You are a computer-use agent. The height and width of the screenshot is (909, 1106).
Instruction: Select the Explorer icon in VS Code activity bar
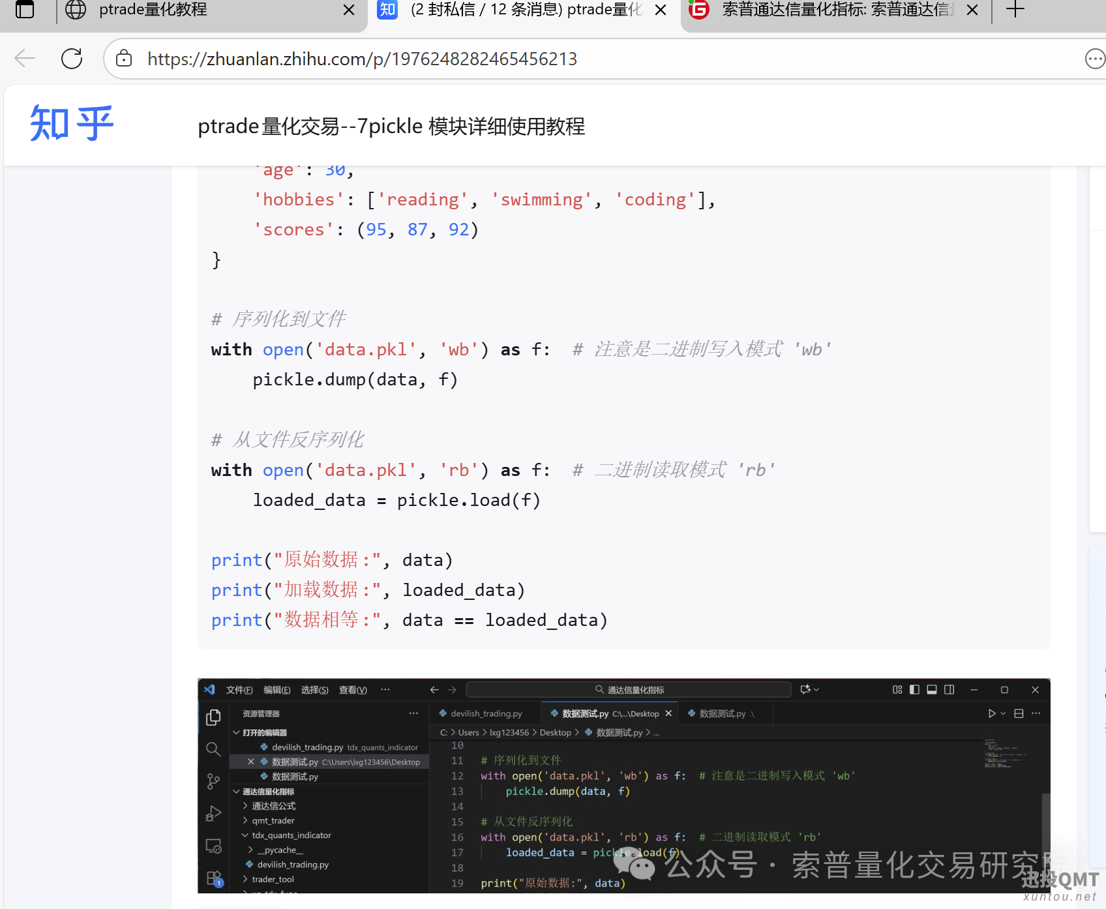pos(213,717)
